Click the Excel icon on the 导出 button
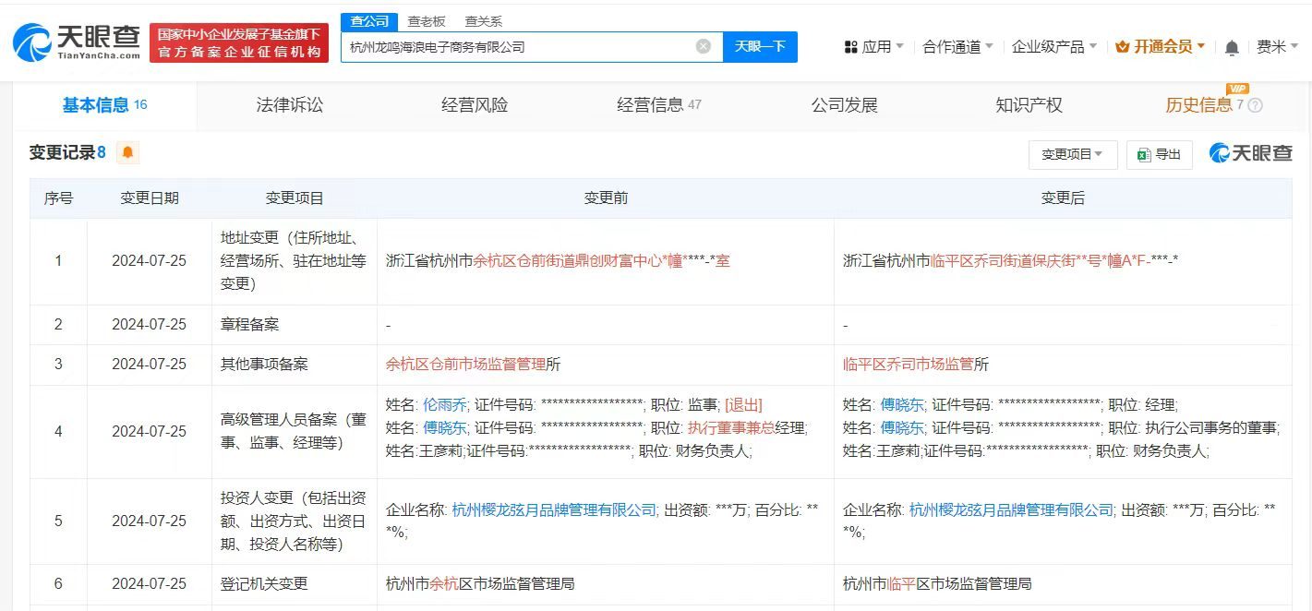The image size is (1312, 611). (1142, 154)
